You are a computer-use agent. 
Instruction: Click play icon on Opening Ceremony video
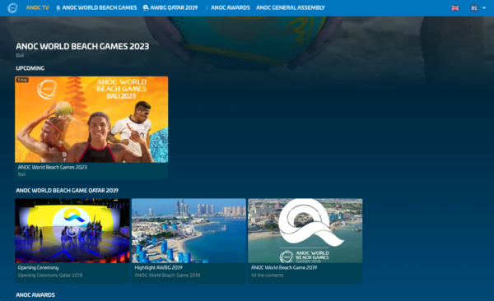pos(72,231)
